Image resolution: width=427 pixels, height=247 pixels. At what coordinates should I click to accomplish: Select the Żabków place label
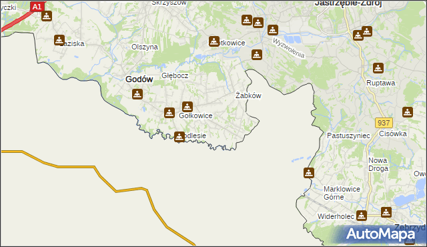(x=248, y=95)
